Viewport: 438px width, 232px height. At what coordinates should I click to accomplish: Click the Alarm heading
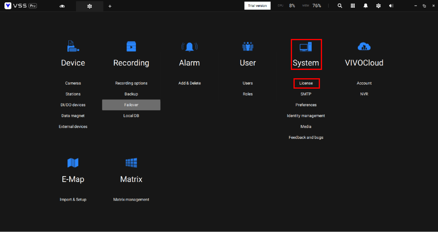(189, 63)
